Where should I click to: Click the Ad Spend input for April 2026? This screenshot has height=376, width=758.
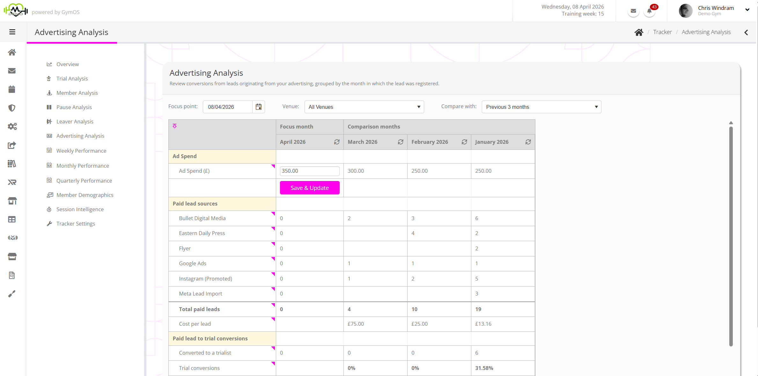click(x=309, y=171)
